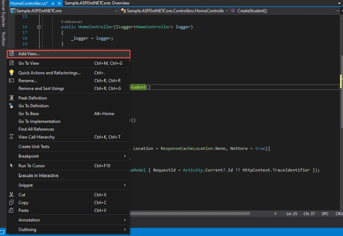This screenshot has width=343, height=236.
Task: Select Paste from context menu
Action: [x=69, y=211]
